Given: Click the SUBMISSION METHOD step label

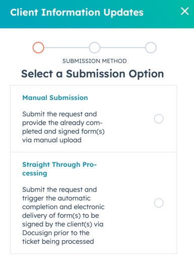Looking at the screenshot, I should coord(95,61).
